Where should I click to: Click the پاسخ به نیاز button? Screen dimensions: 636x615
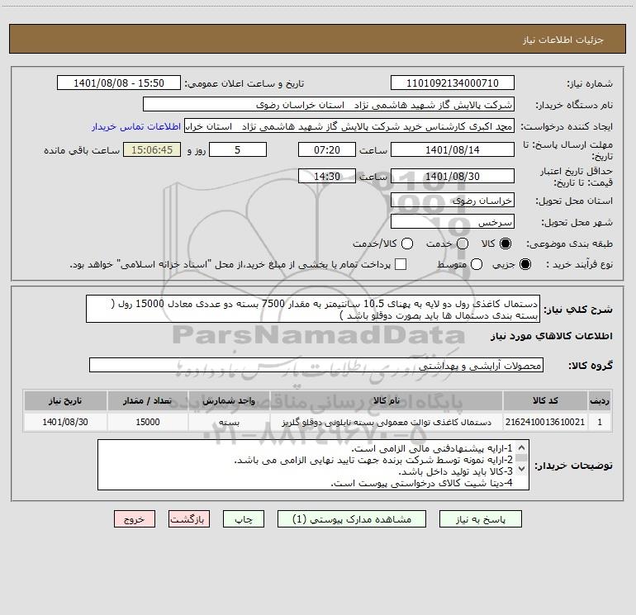[480, 519]
